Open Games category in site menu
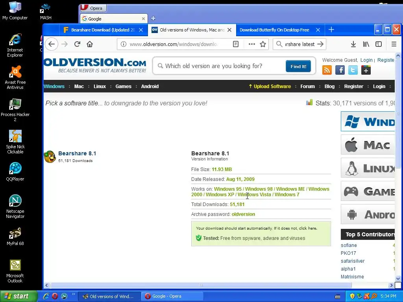Viewport: 403px width, 302px height. tap(123, 86)
